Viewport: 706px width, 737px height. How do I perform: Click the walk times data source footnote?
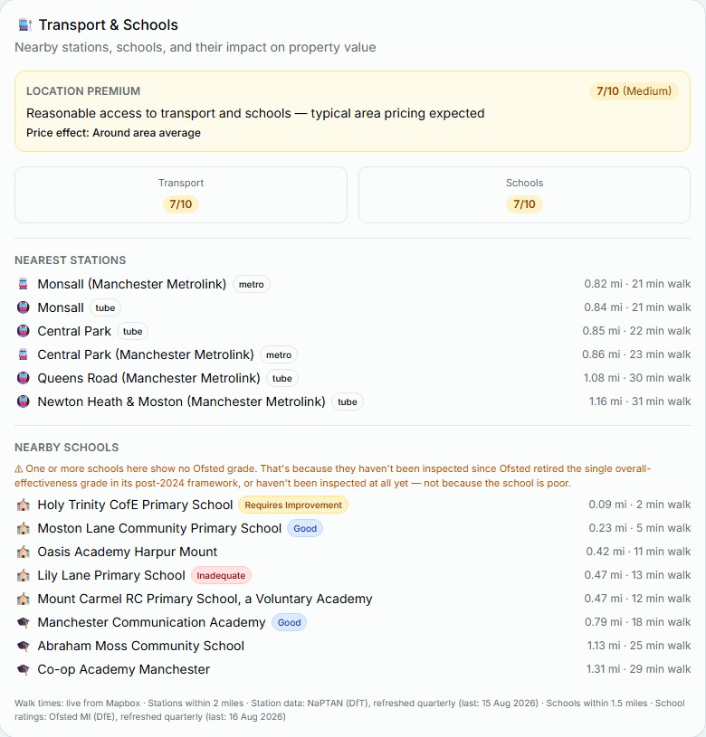click(x=349, y=710)
